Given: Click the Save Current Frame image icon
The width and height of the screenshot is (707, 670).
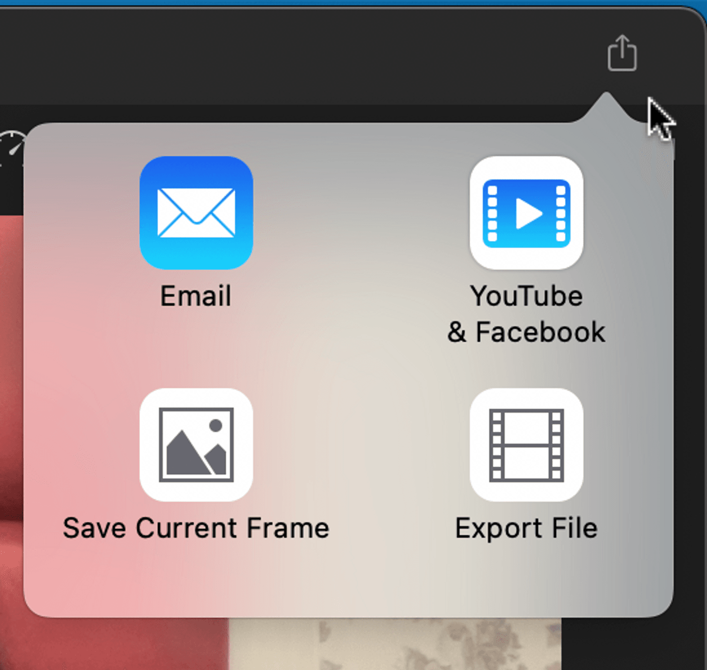Looking at the screenshot, I should pyautogui.click(x=196, y=444).
